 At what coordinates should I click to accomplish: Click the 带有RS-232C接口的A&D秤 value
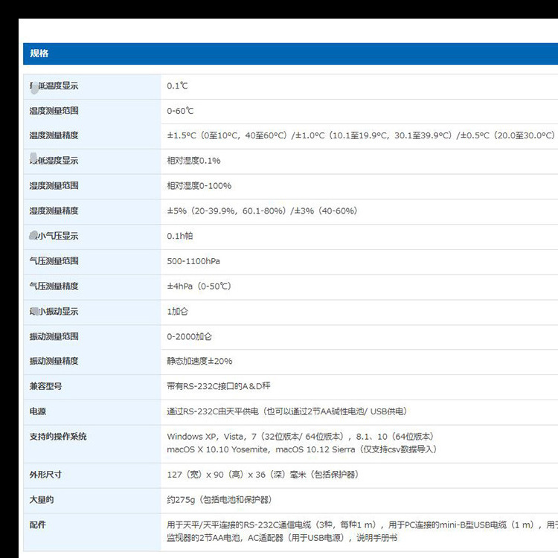[x=219, y=386]
